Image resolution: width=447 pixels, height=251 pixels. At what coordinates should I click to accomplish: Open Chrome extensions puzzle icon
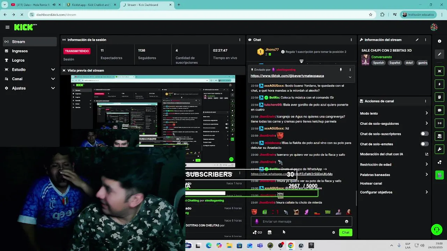(x=382, y=15)
